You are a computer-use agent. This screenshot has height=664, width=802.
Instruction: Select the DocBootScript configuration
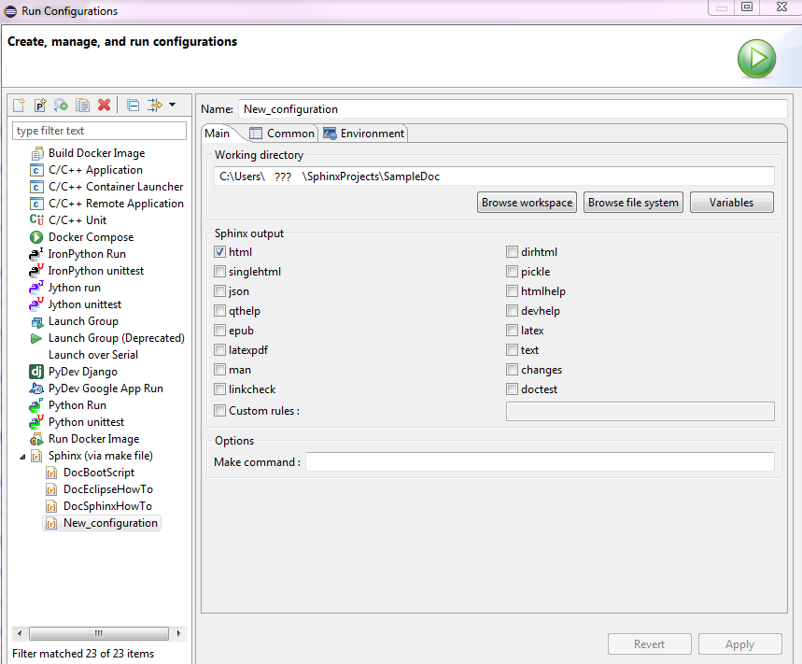point(99,473)
